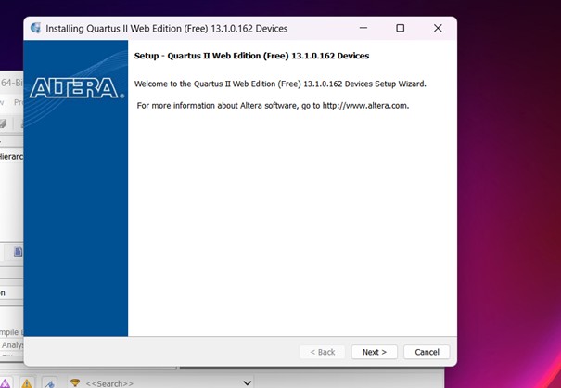Toggle the yellow warning messages filter icon
The width and height of the screenshot is (561, 388).
(27, 382)
